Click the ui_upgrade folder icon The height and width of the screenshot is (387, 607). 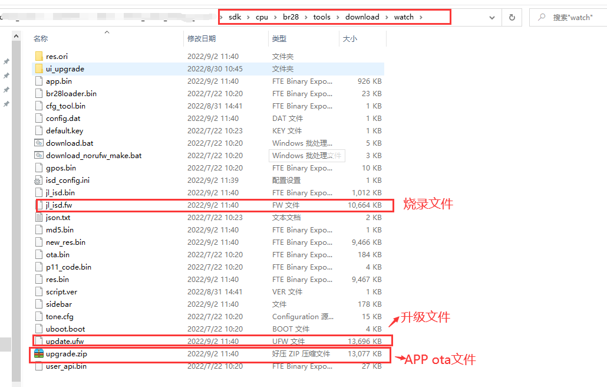click(39, 68)
